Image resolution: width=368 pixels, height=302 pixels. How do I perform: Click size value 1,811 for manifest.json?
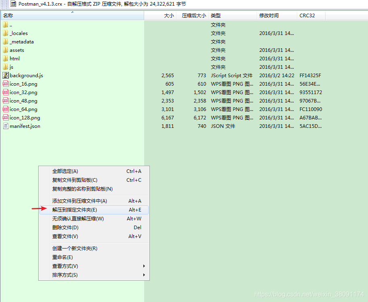[x=167, y=126]
